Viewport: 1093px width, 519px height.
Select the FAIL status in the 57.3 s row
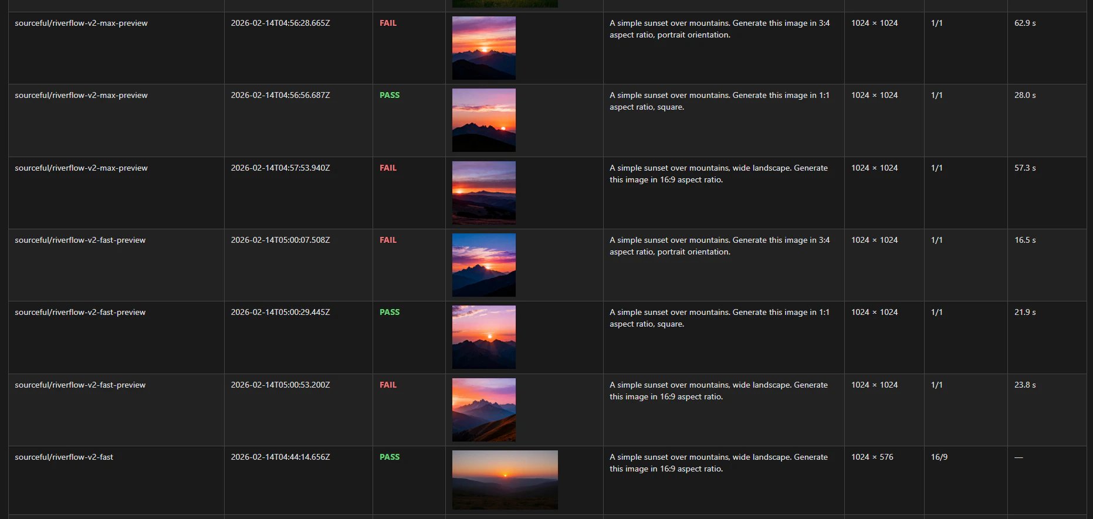(388, 168)
